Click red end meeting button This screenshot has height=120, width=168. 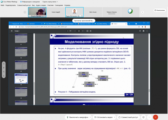155,117
